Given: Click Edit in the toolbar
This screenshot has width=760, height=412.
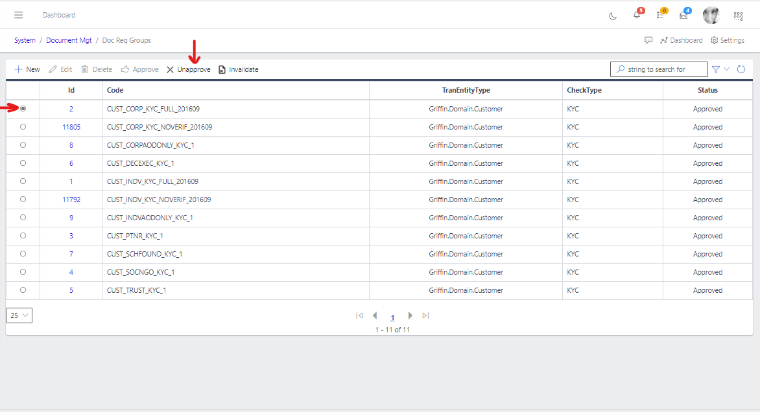Looking at the screenshot, I should (x=60, y=69).
